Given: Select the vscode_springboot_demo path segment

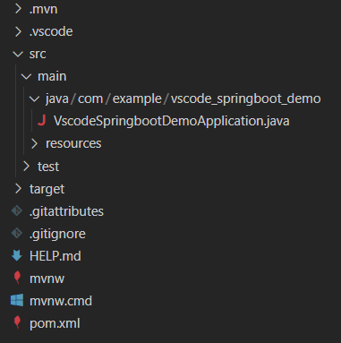Looking at the screenshot, I should (x=245, y=99).
